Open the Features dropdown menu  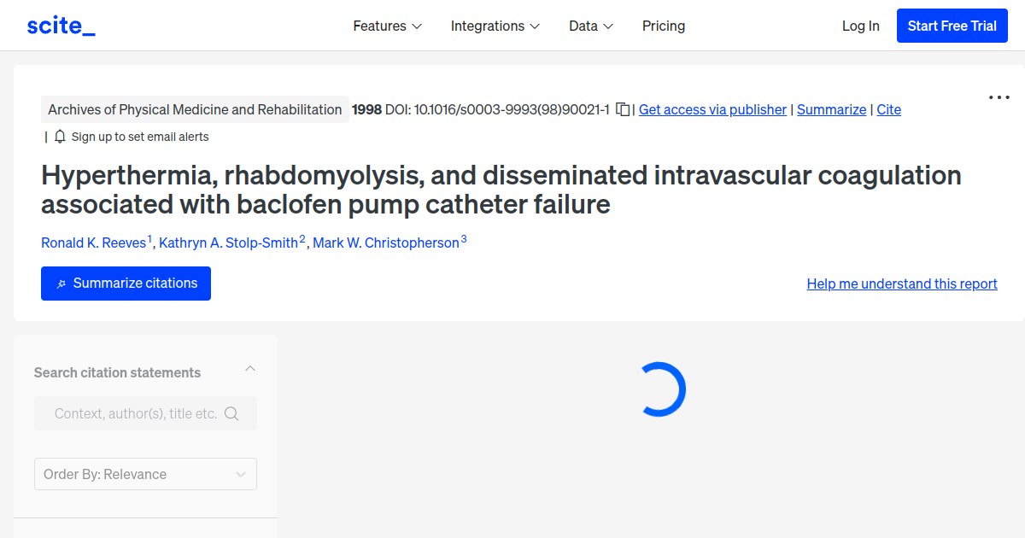point(388,26)
